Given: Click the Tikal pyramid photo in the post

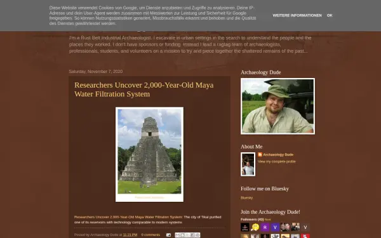Looking at the screenshot, I should [149, 151].
